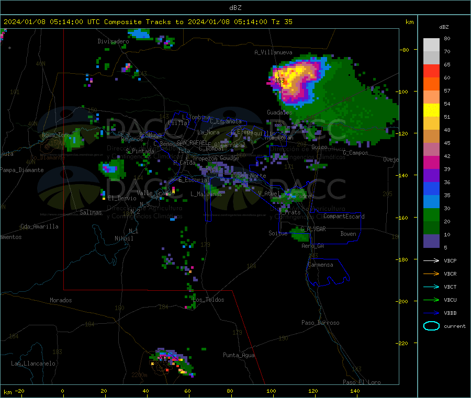Click the -80 km vertical axis tick

click(405, 50)
